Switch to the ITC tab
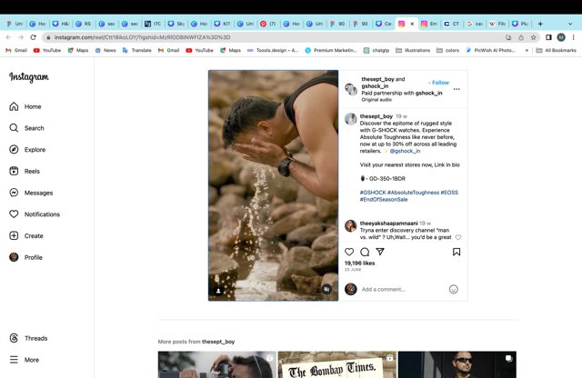This screenshot has height=378, width=582. coord(154,24)
